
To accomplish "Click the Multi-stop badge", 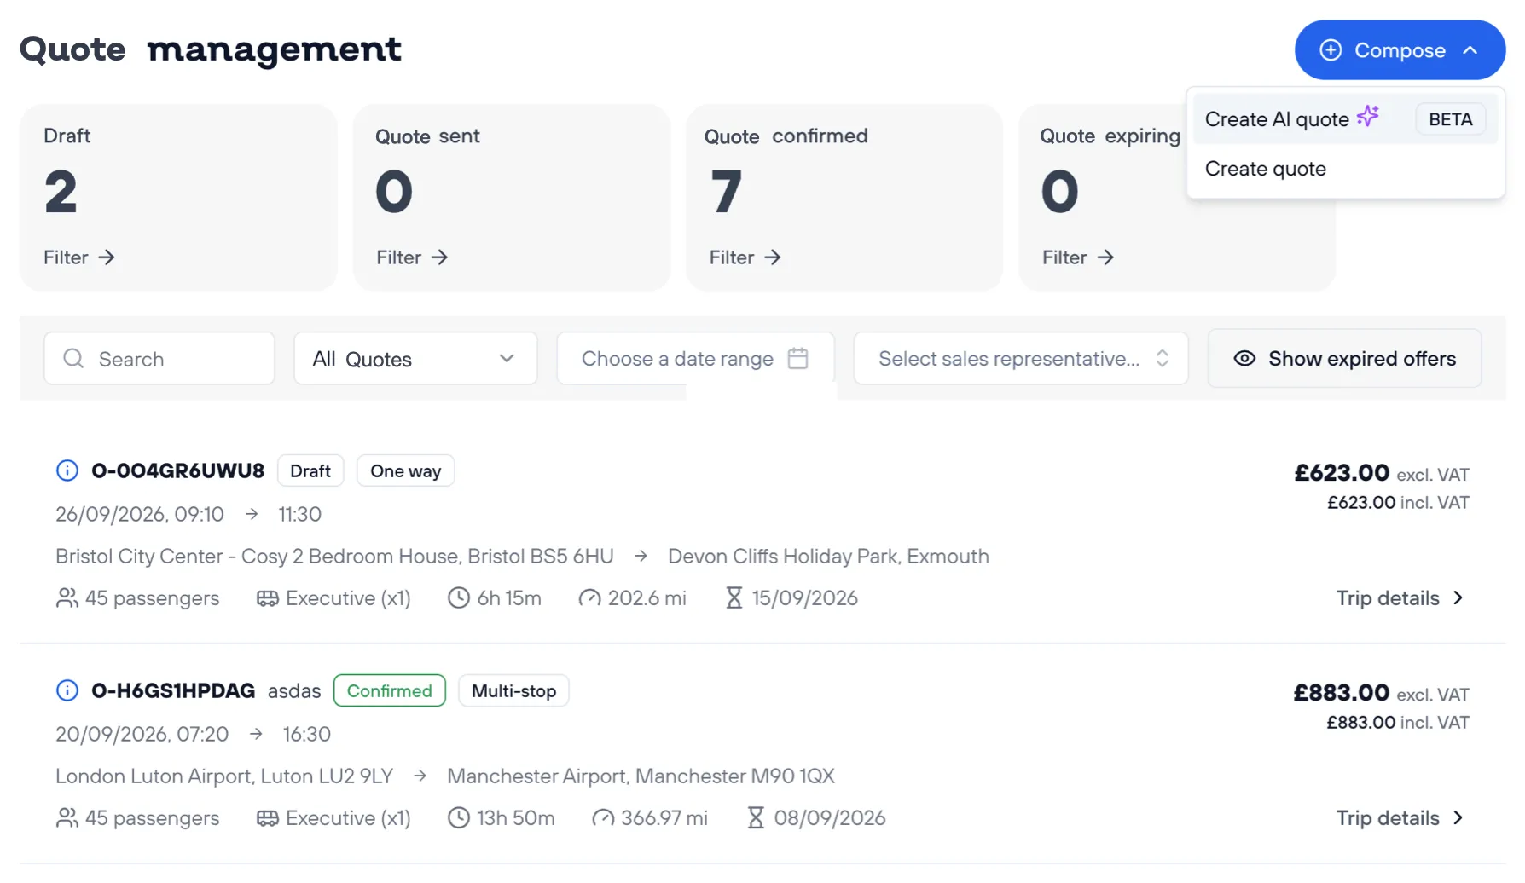I will [x=513, y=690].
